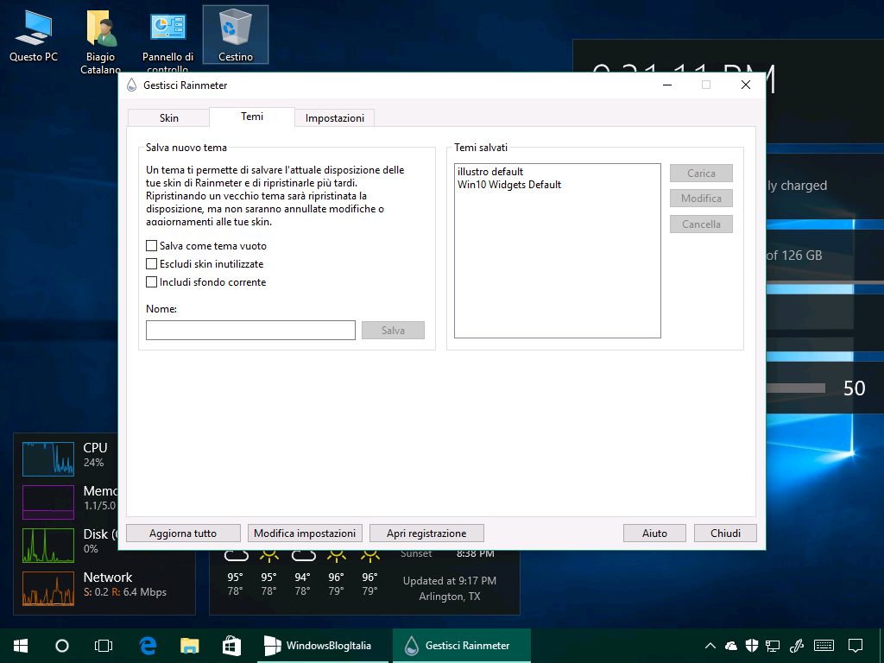Click the Chiudi button

(x=725, y=534)
